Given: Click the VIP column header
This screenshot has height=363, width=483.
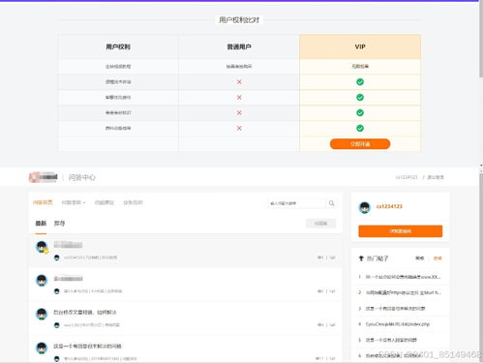Looking at the screenshot, I should click(360, 46).
